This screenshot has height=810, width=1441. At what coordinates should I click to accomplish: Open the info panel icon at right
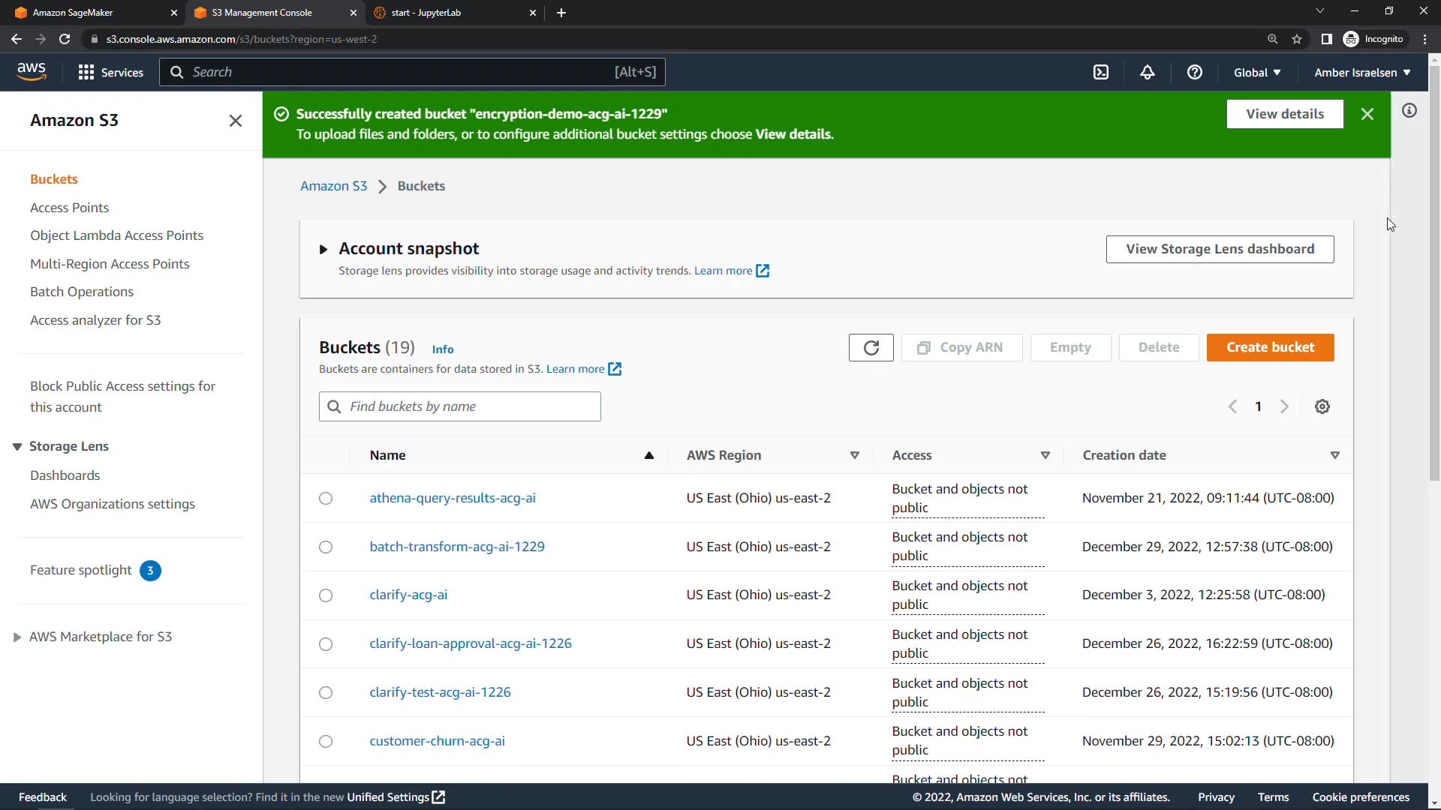pyautogui.click(x=1409, y=111)
